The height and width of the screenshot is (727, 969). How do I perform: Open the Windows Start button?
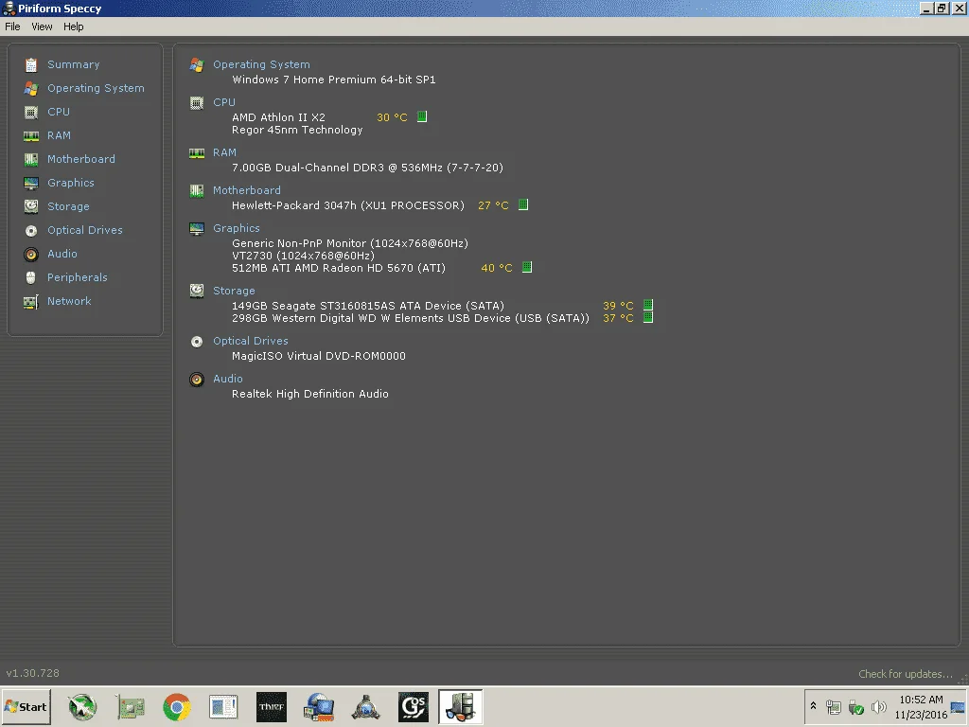coord(26,706)
